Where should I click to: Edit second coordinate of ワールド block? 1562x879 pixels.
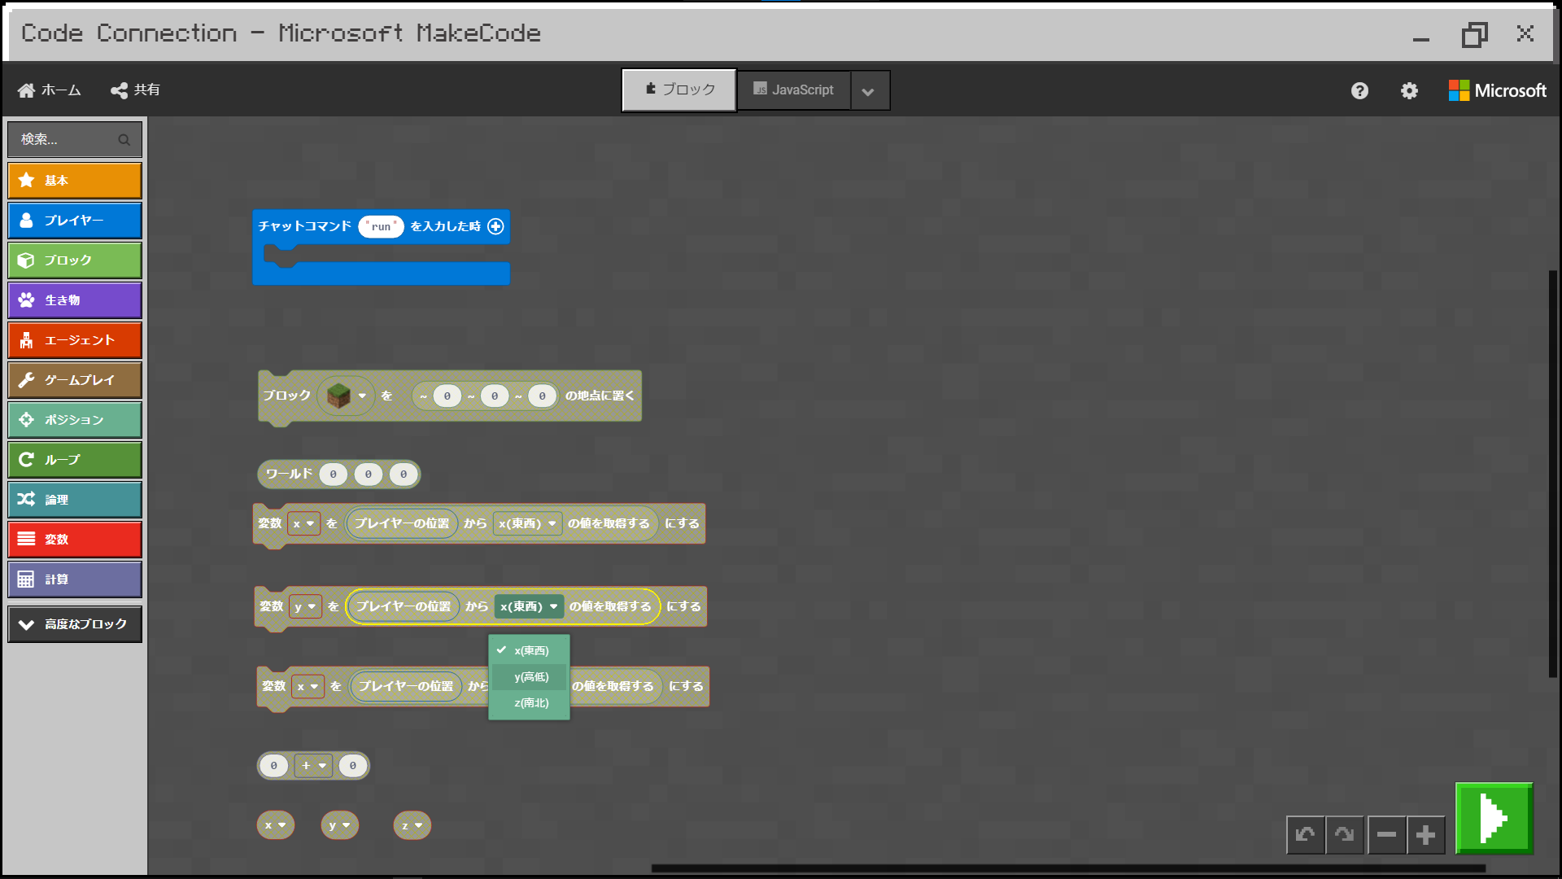point(369,474)
